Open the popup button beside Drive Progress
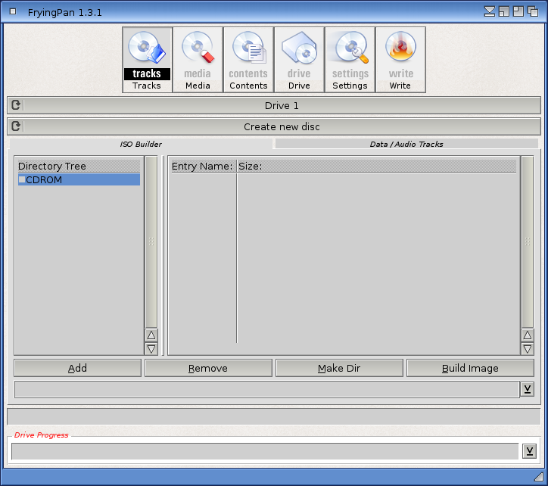Viewport: 548px width, 486px height. (x=530, y=451)
